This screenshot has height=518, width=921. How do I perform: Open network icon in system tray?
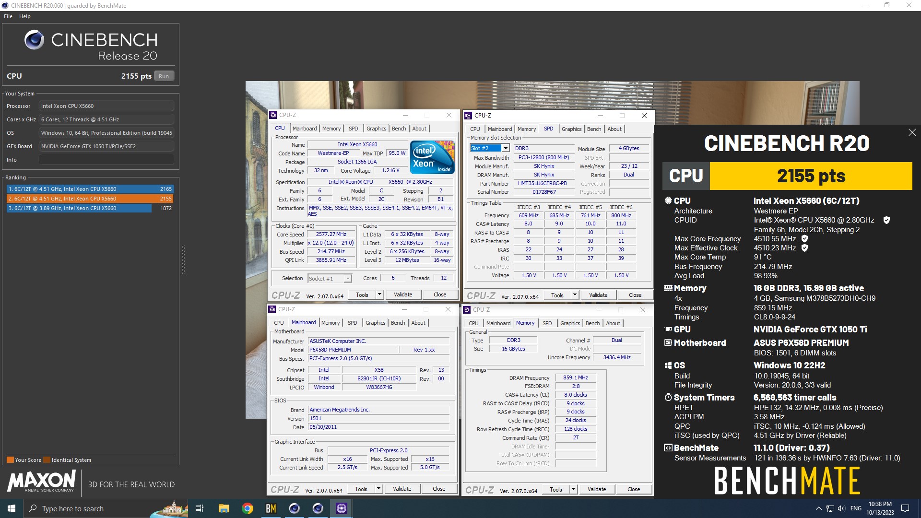point(830,508)
